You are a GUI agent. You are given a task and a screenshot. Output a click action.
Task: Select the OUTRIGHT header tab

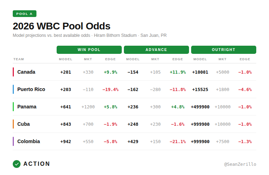[x=223, y=50]
